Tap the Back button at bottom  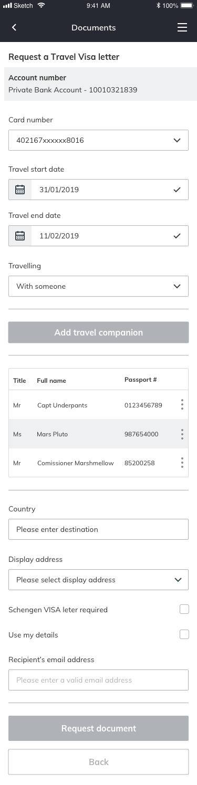point(98,762)
